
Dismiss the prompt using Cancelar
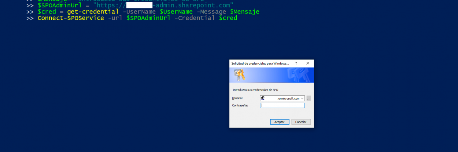(x=301, y=122)
